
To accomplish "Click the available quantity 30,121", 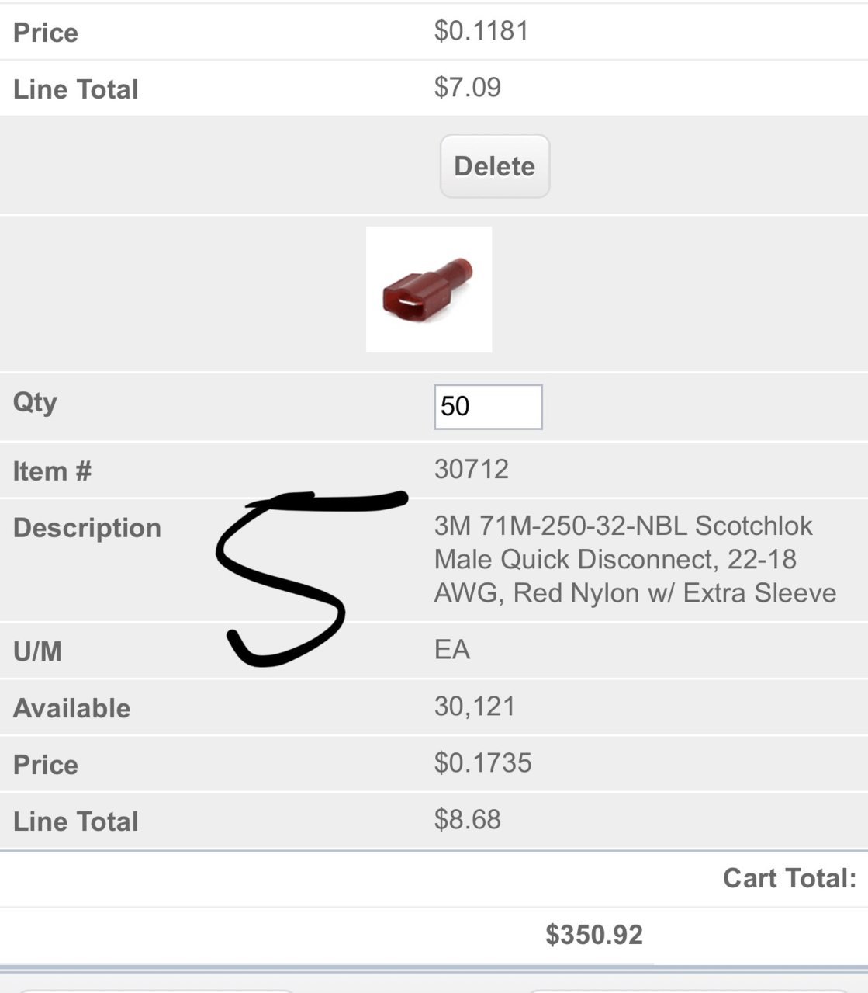I will 475,706.
